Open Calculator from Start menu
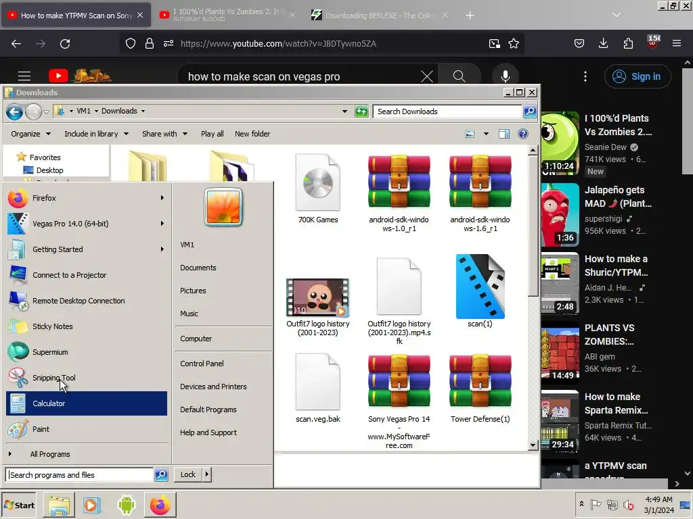The width and height of the screenshot is (693, 519). [x=87, y=403]
